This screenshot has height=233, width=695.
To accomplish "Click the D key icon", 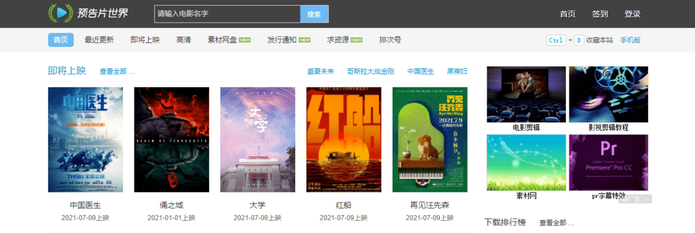I will click(x=579, y=40).
